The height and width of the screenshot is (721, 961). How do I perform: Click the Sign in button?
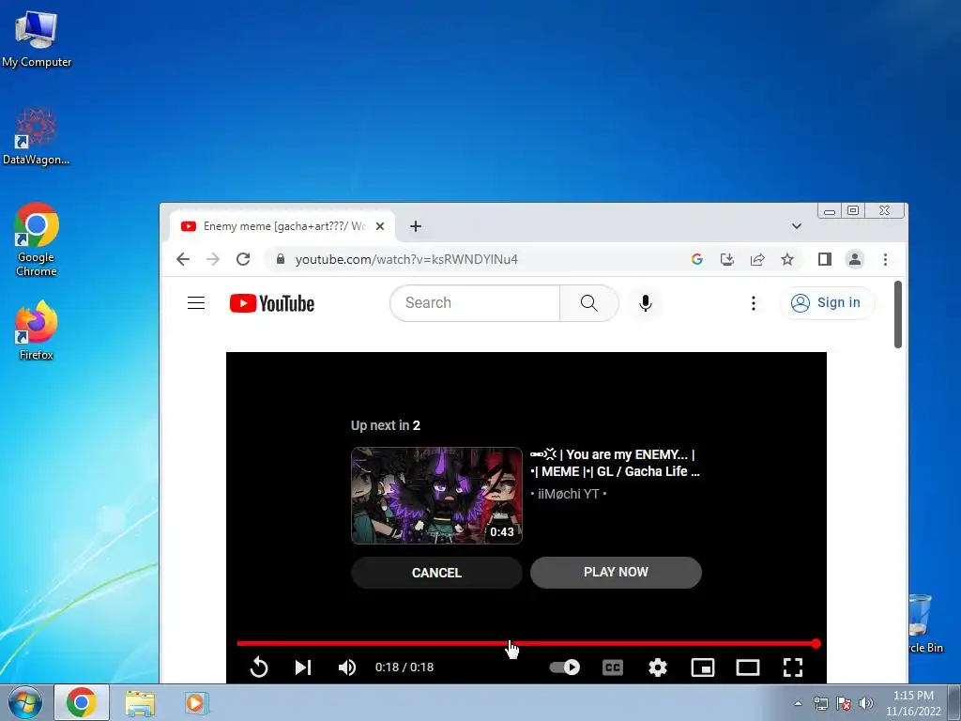tap(827, 303)
